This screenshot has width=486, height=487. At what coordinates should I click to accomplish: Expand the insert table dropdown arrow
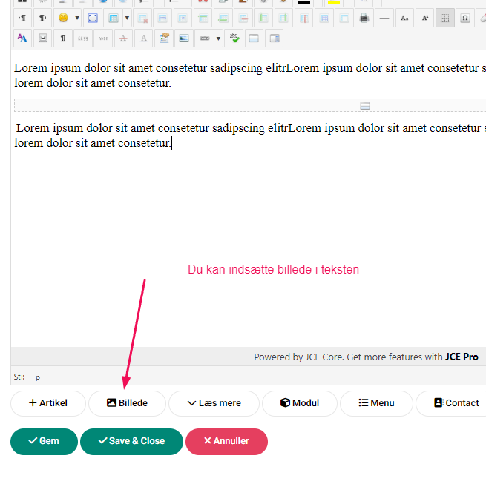[127, 18]
